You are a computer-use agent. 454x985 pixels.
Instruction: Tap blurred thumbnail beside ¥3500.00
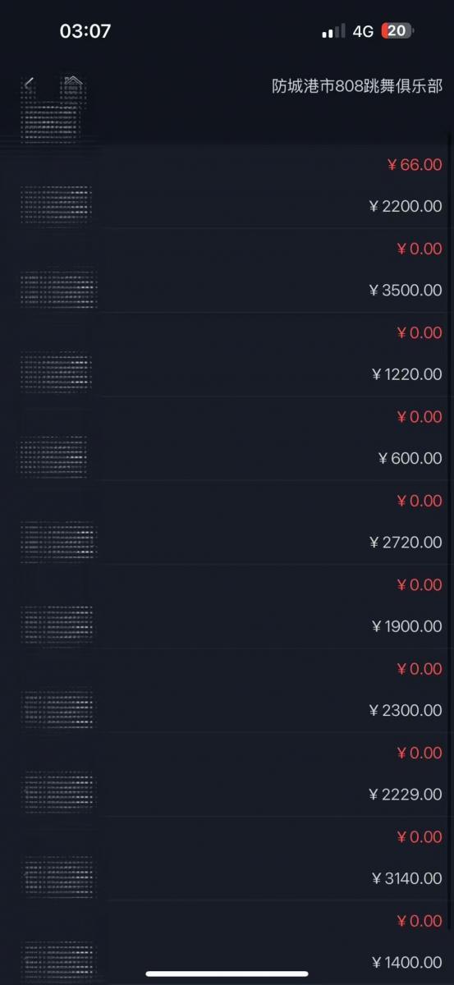(x=58, y=289)
